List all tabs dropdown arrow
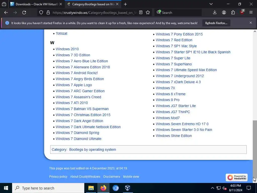 [x=211, y=4]
